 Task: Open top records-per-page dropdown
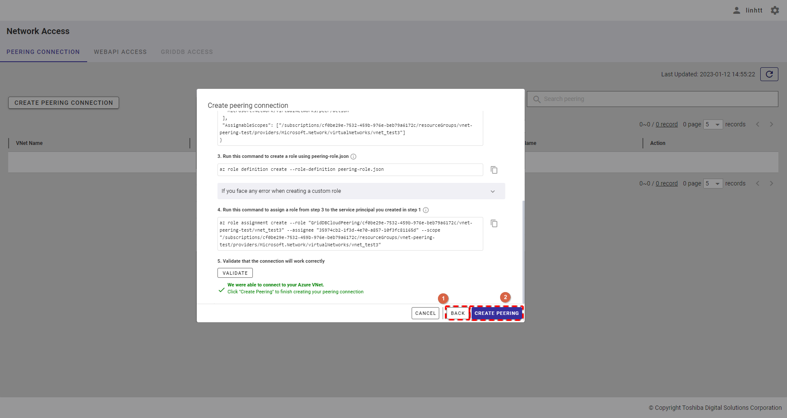713,124
